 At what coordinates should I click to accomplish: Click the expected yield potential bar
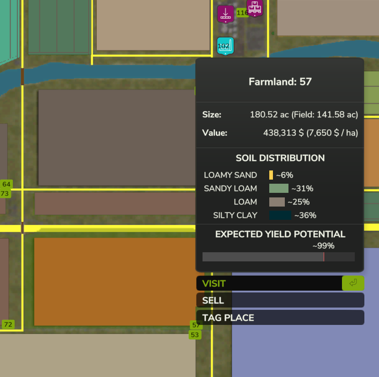coord(278,257)
